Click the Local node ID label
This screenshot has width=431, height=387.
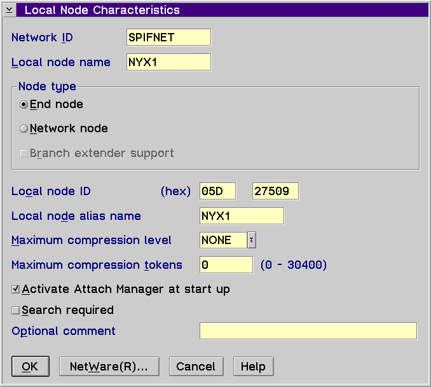pyautogui.click(x=51, y=191)
